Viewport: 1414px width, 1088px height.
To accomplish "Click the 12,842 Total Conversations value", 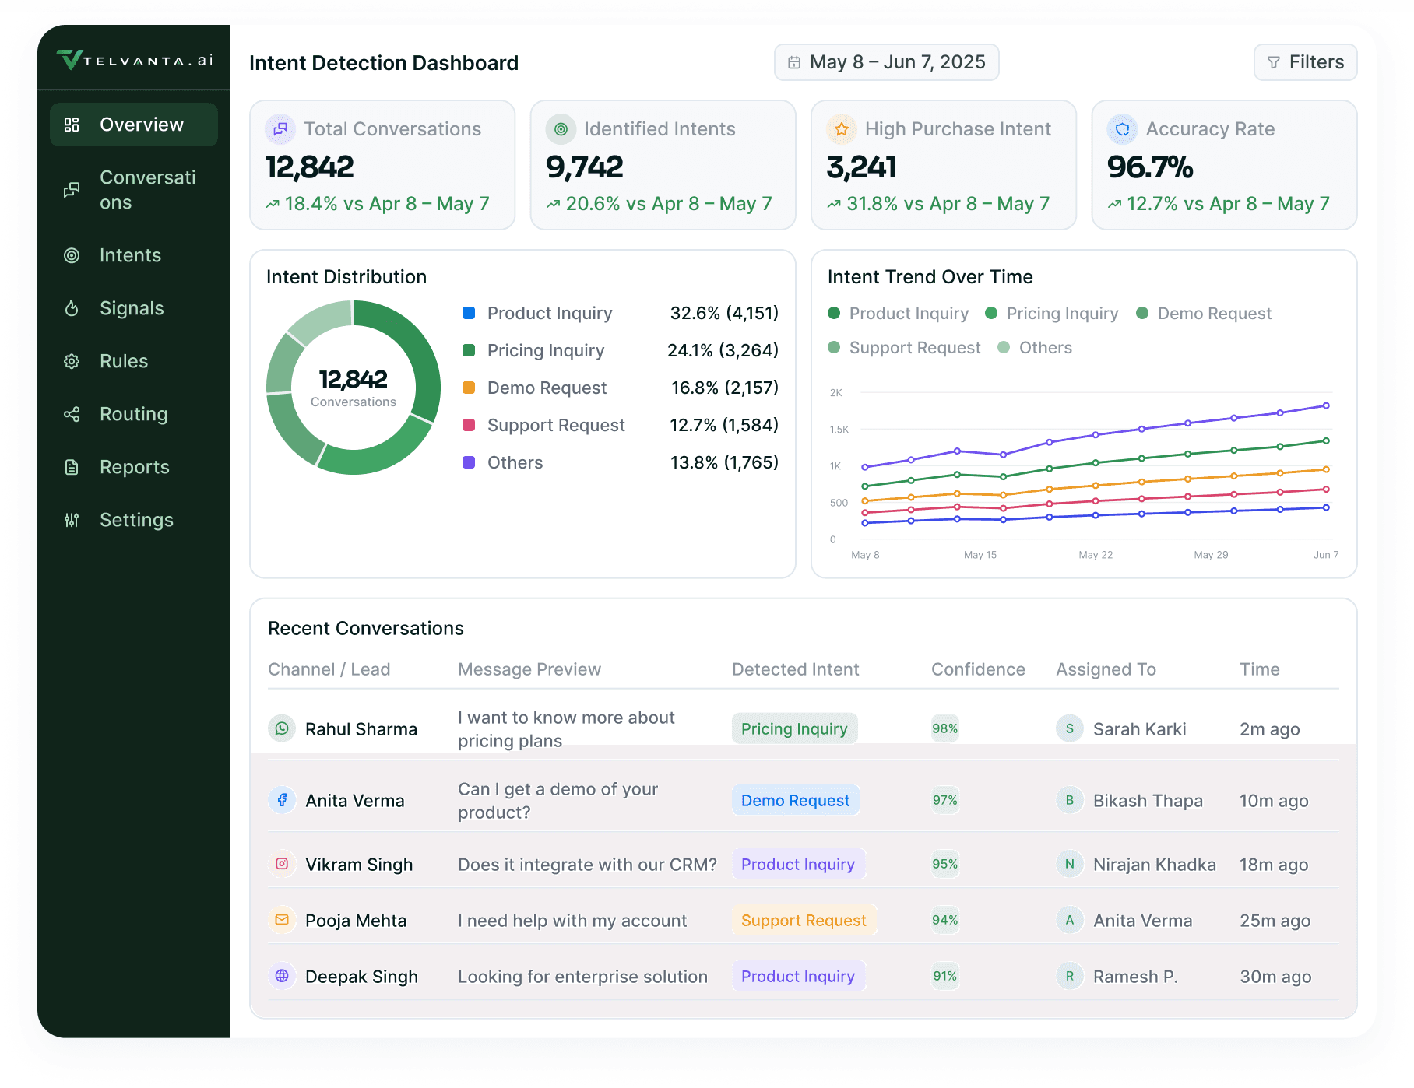I will pyautogui.click(x=310, y=167).
